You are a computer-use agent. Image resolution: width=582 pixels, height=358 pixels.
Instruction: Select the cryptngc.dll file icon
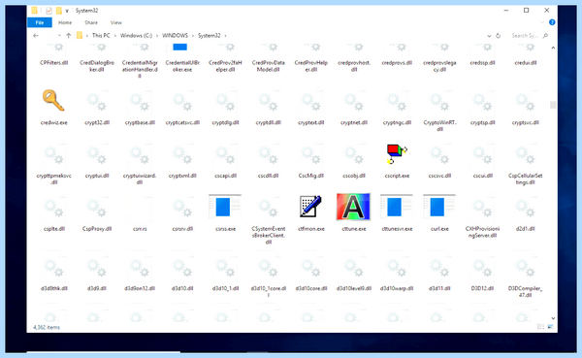pyautogui.click(x=397, y=102)
